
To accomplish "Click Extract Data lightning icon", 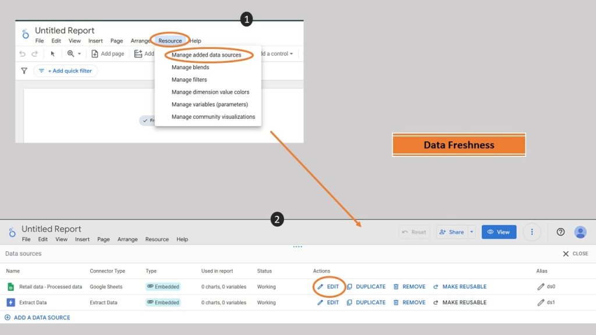I will tap(10, 302).
